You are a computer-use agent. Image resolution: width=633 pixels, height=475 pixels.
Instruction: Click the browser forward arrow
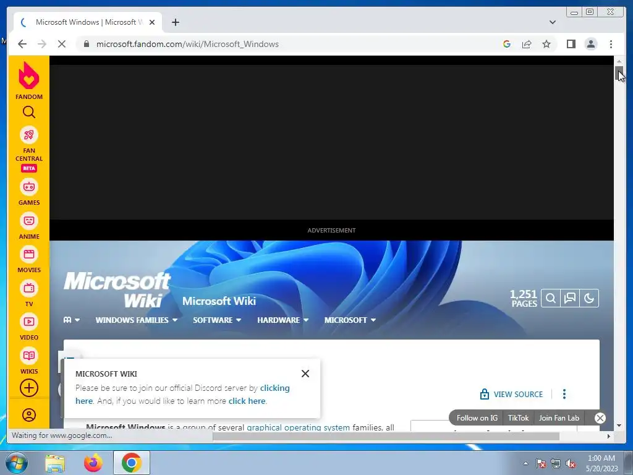click(x=42, y=44)
